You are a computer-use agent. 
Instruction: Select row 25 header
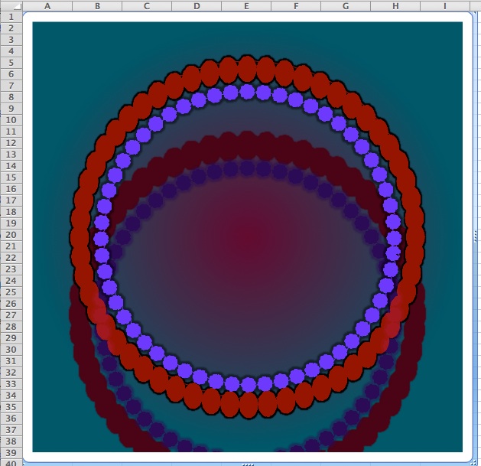[11, 292]
